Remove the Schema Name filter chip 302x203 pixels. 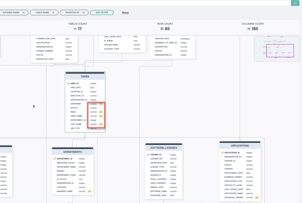tap(23, 13)
